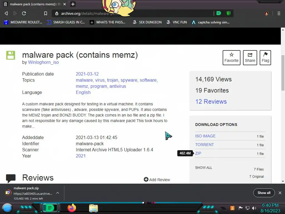Open the browser hamburger menu

coord(279,13)
